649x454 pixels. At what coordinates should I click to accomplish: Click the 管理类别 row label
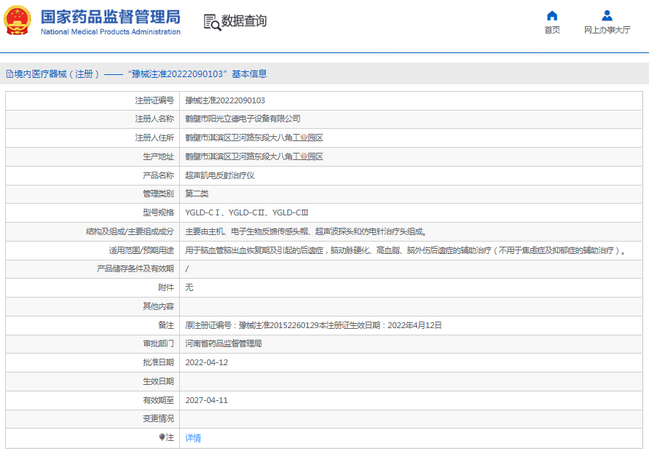(x=159, y=194)
